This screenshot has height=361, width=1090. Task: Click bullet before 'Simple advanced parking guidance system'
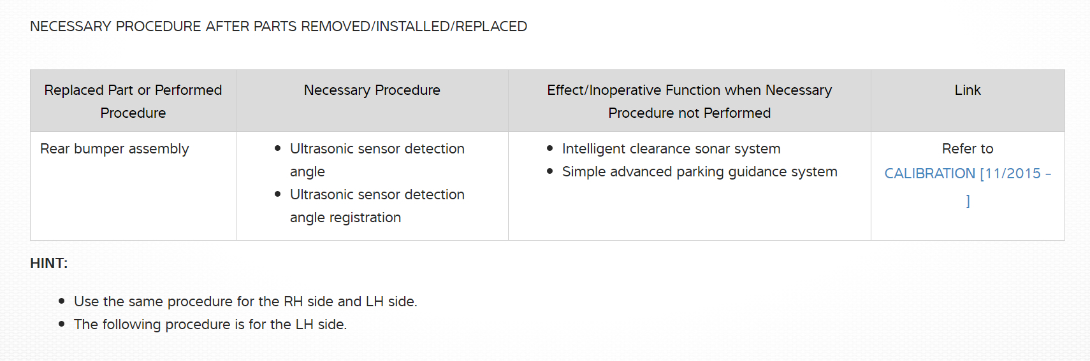pos(550,171)
